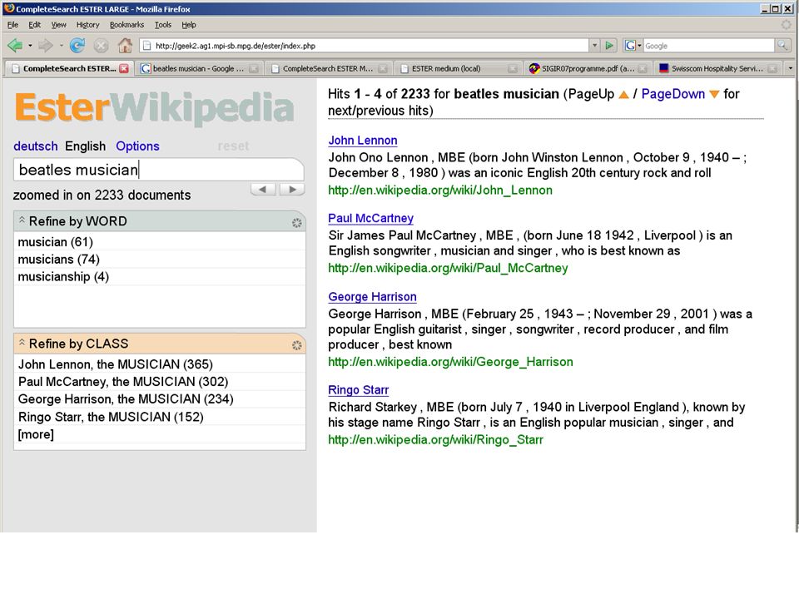This screenshot has width=799, height=599.
Task: Click the Firefox Back arrow button
Action: [x=15, y=46]
